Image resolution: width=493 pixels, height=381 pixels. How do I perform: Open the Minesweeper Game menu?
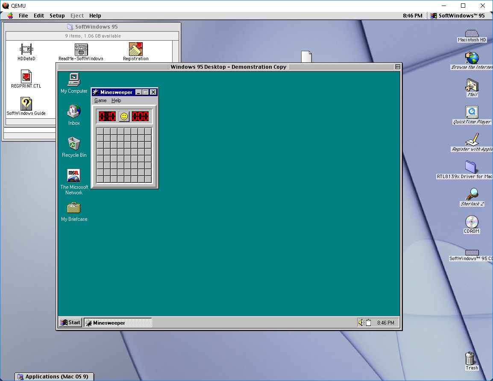click(100, 101)
